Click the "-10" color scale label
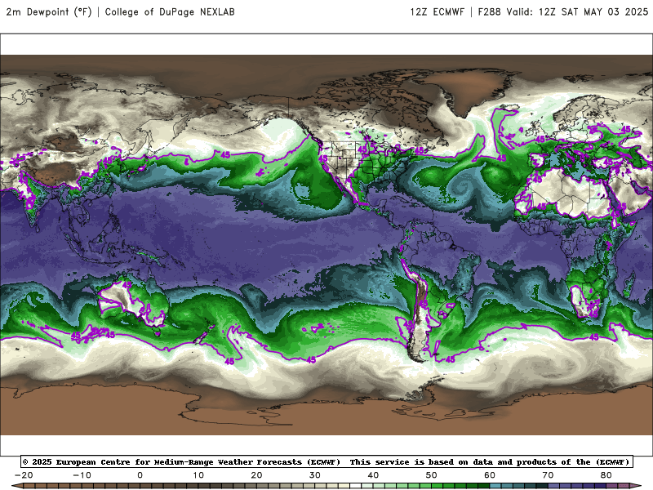 (82, 475)
